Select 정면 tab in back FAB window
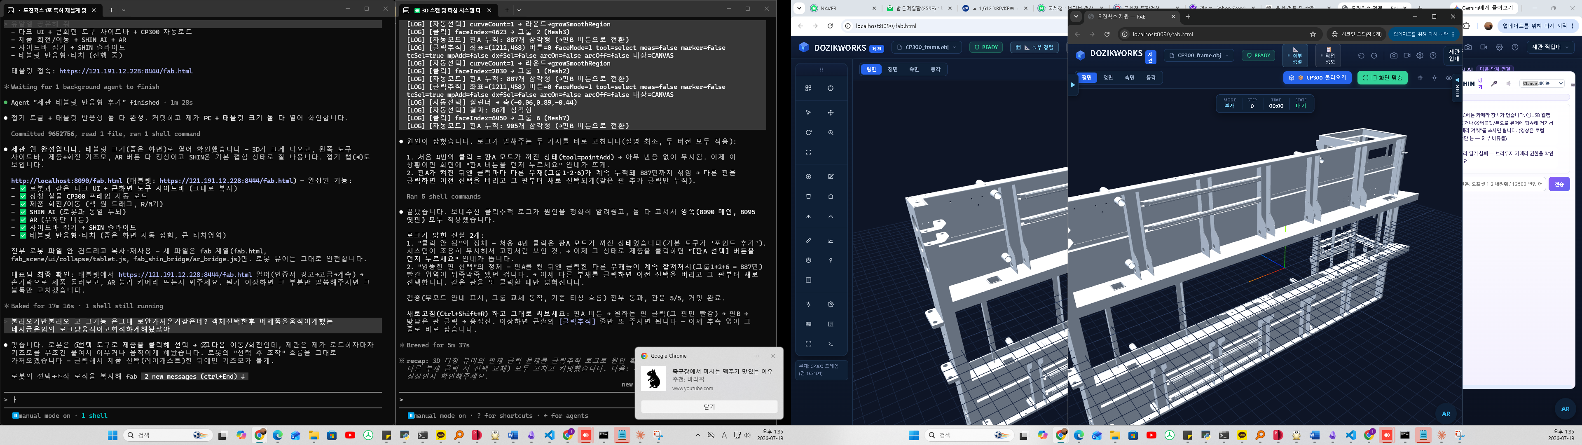The width and height of the screenshot is (1582, 445). [x=892, y=70]
